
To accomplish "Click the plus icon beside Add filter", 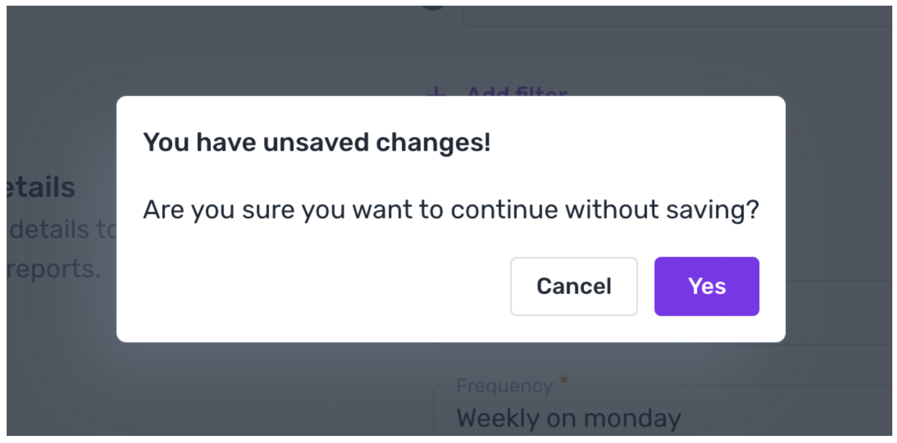I will [x=436, y=91].
